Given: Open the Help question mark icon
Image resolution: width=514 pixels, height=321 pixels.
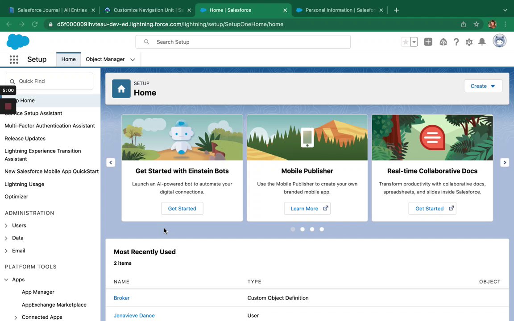Looking at the screenshot, I should tap(456, 42).
